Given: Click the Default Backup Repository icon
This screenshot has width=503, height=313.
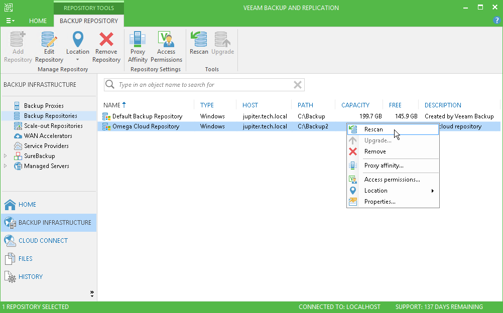Looking at the screenshot, I should [x=106, y=116].
